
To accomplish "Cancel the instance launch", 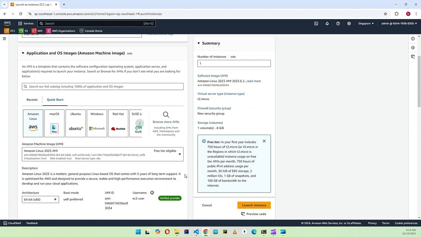I will [207, 205].
